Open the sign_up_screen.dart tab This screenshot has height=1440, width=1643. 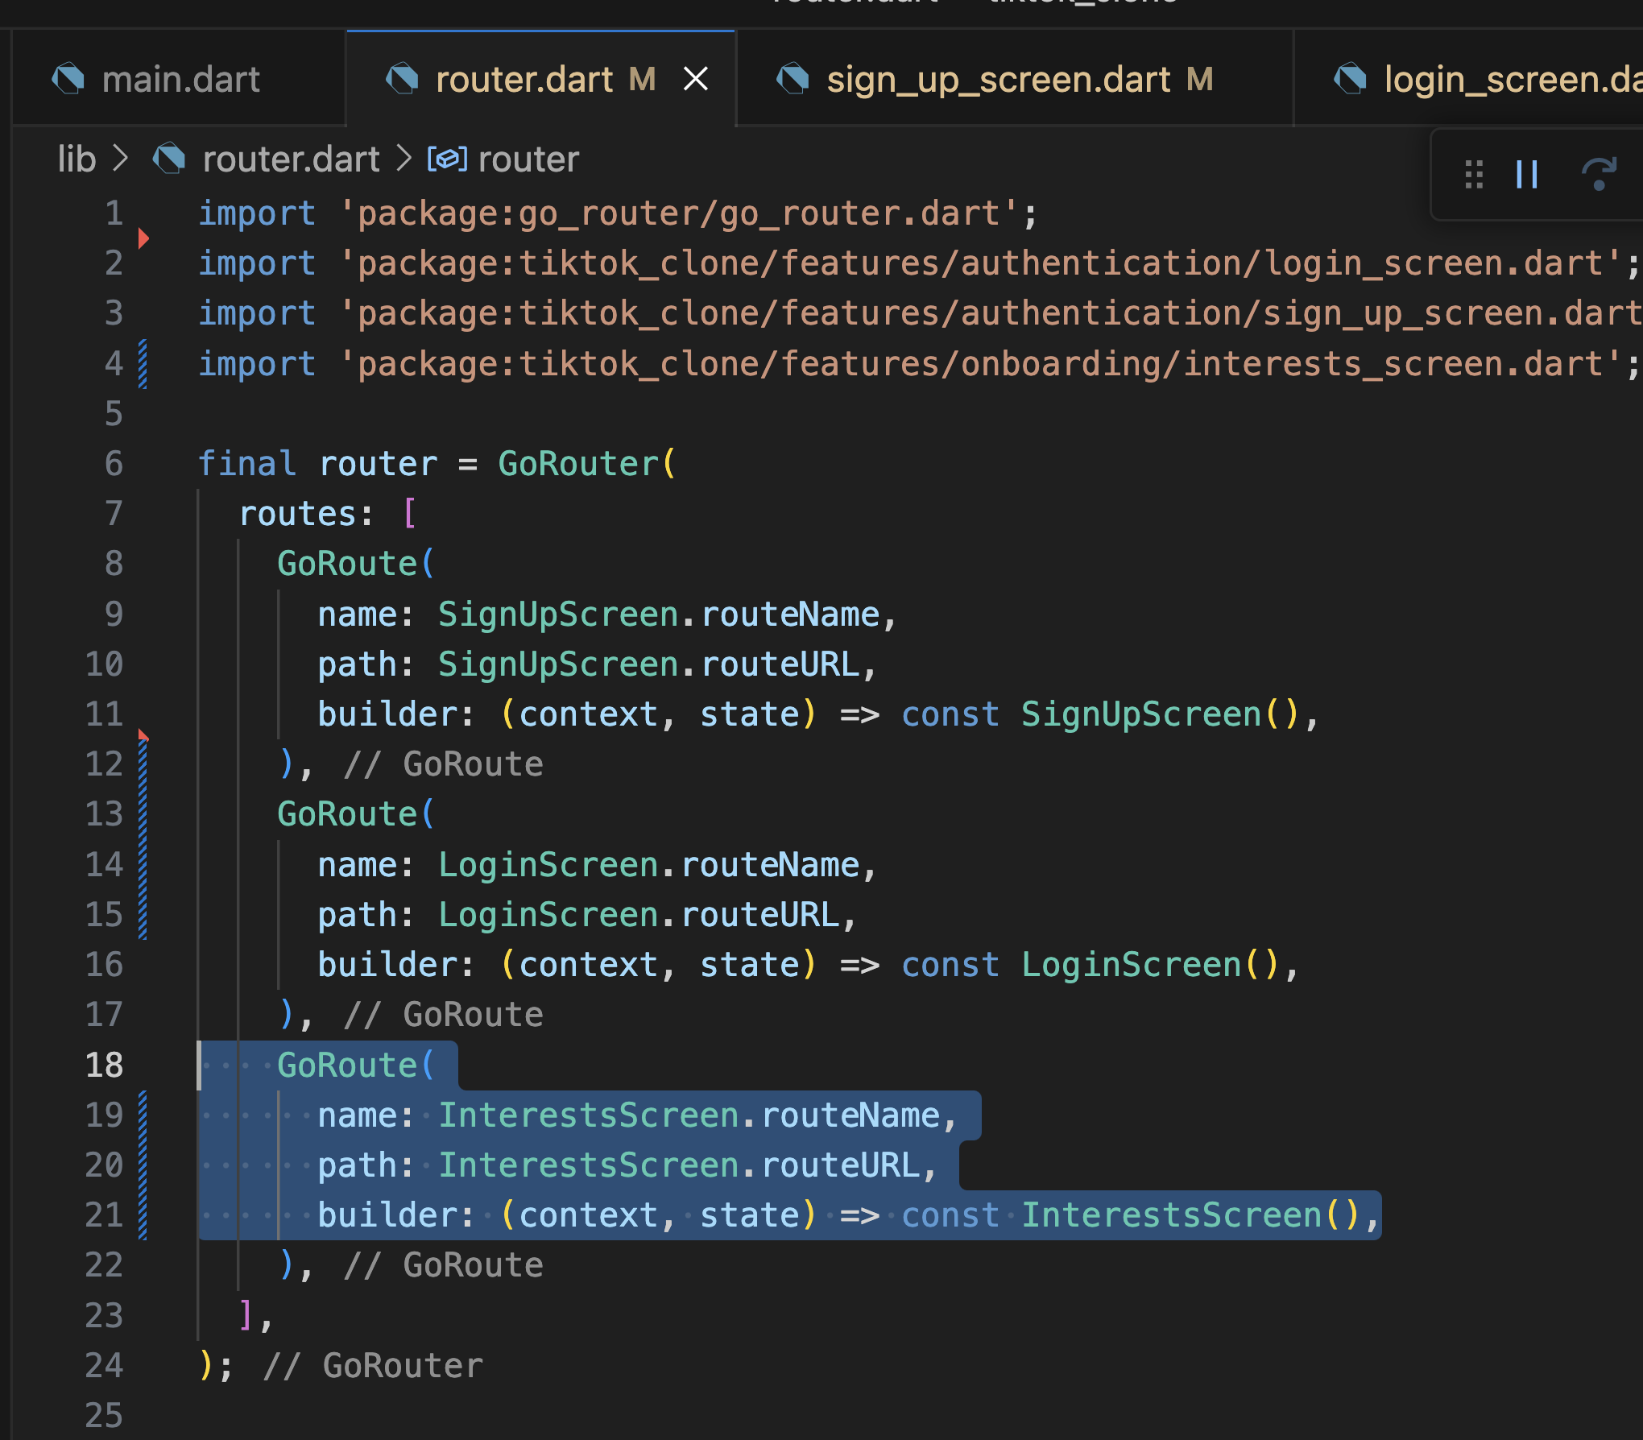[998, 79]
